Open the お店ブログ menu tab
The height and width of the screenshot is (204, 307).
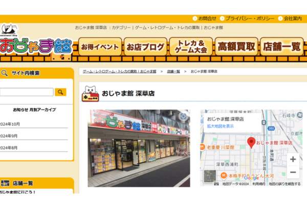pos(145,47)
